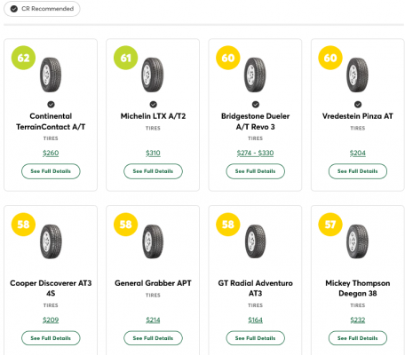This screenshot has height=355, width=405.
Task: Click the $204 price link
Action: pos(358,153)
